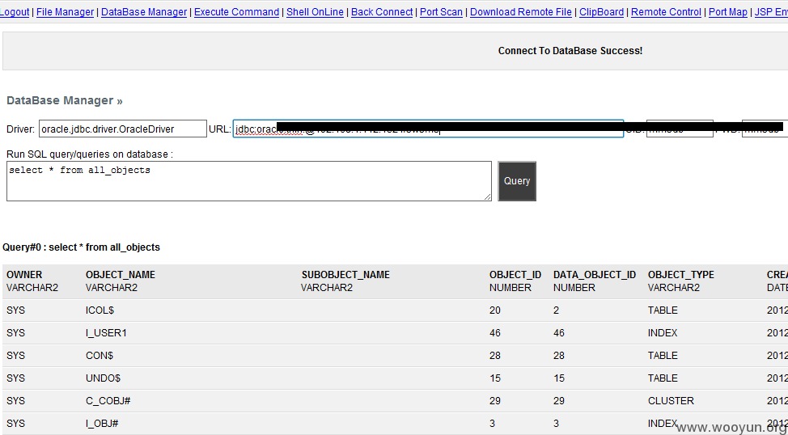The width and height of the screenshot is (788, 435).
Task: Open the Port Map link
Action: coord(727,11)
